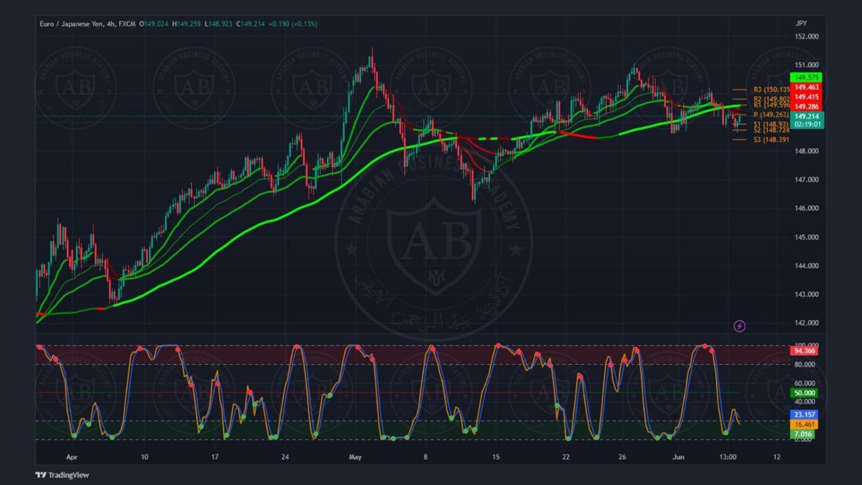Select the S1 (148.93) pivot label

click(x=771, y=124)
